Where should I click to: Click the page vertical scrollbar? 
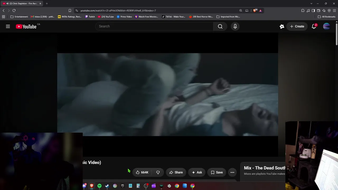tap(337, 34)
